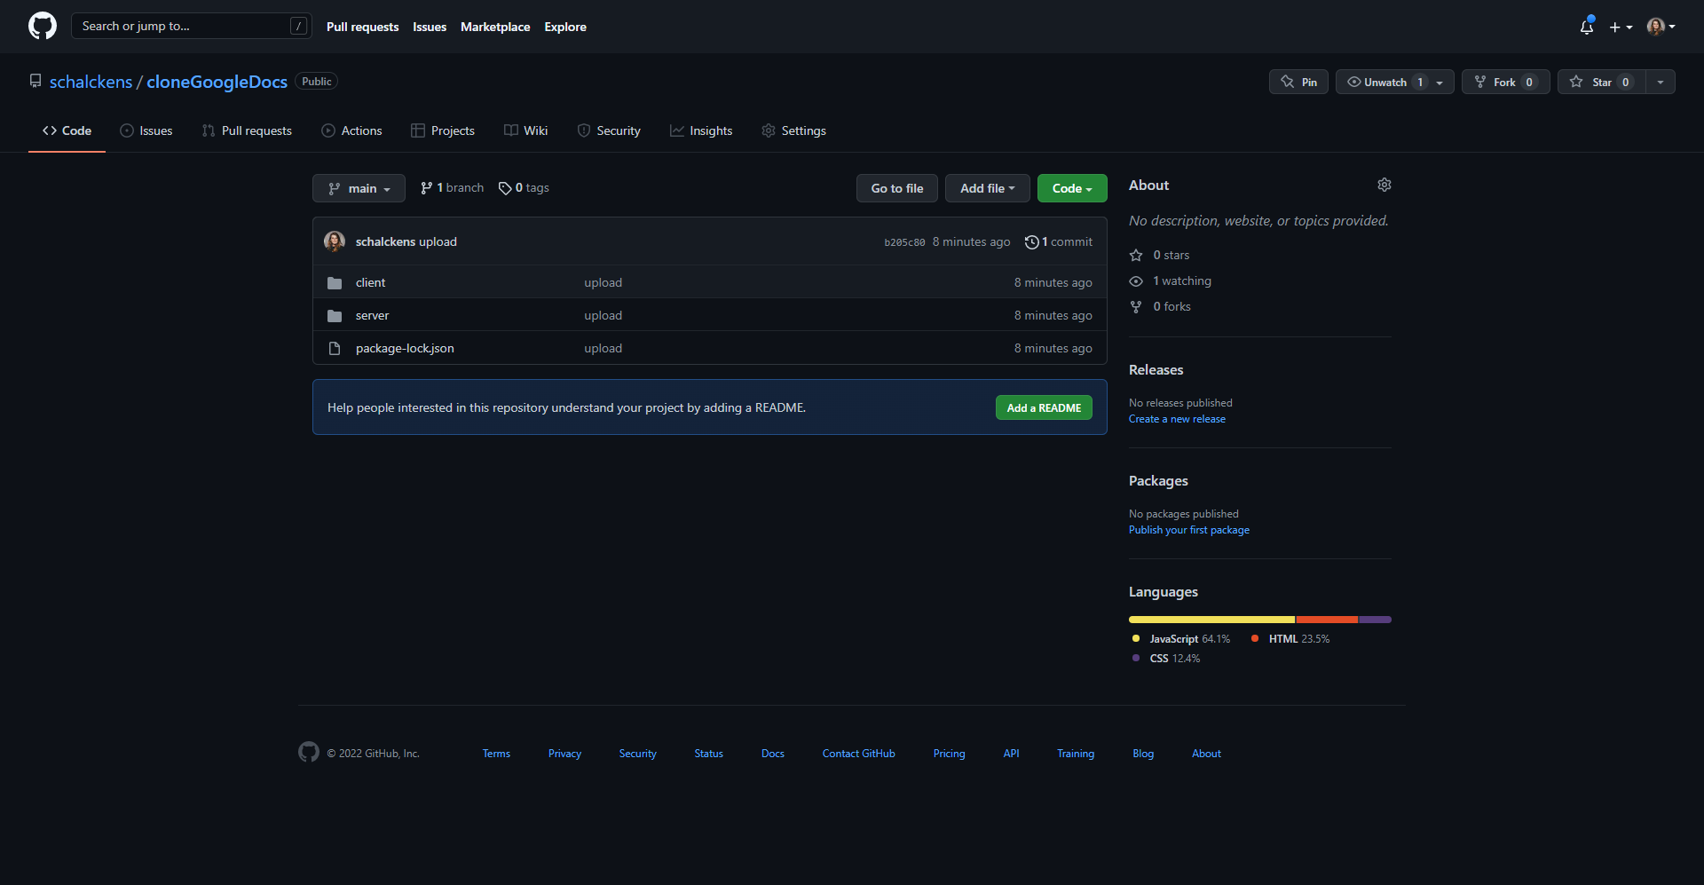1704x885 pixels.
Task: Open the Actions tab
Action: pyautogui.click(x=351, y=130)
